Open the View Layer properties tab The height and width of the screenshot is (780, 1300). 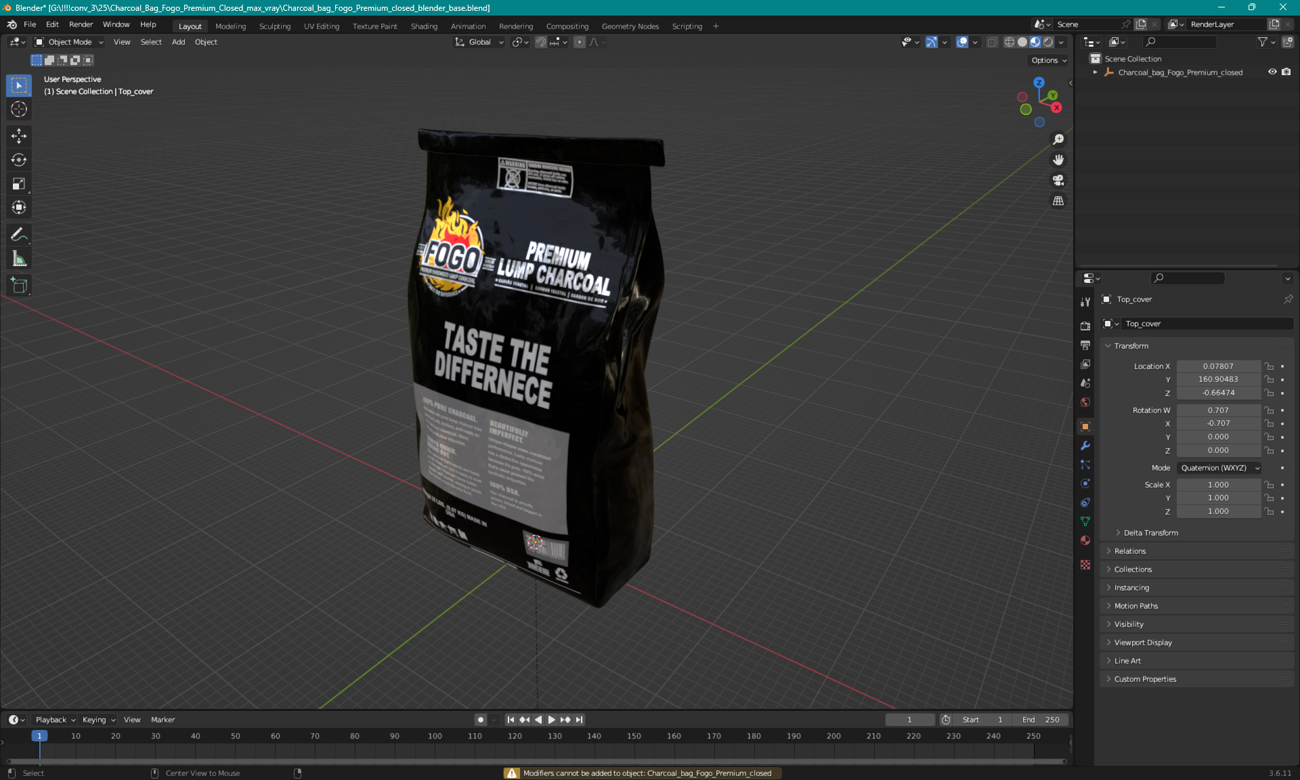pyautogui.click(x=1085, y=364)
